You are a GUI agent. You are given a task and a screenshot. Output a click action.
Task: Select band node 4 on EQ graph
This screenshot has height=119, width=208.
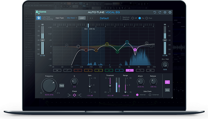pos(117,52)
